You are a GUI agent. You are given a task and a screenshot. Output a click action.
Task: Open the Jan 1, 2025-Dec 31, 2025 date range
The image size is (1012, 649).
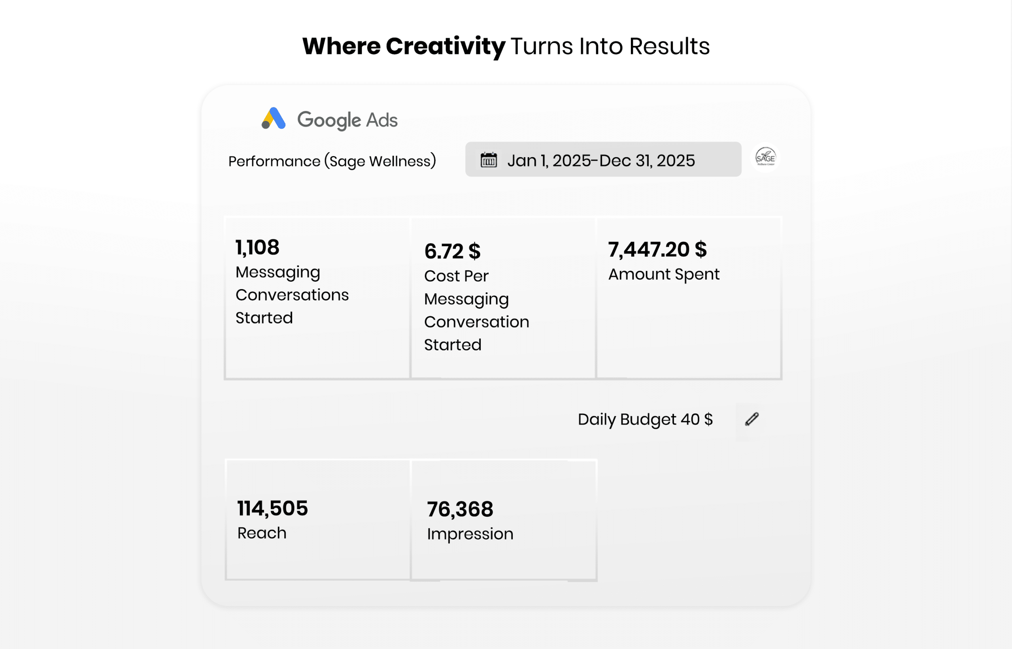pos(601,160)
